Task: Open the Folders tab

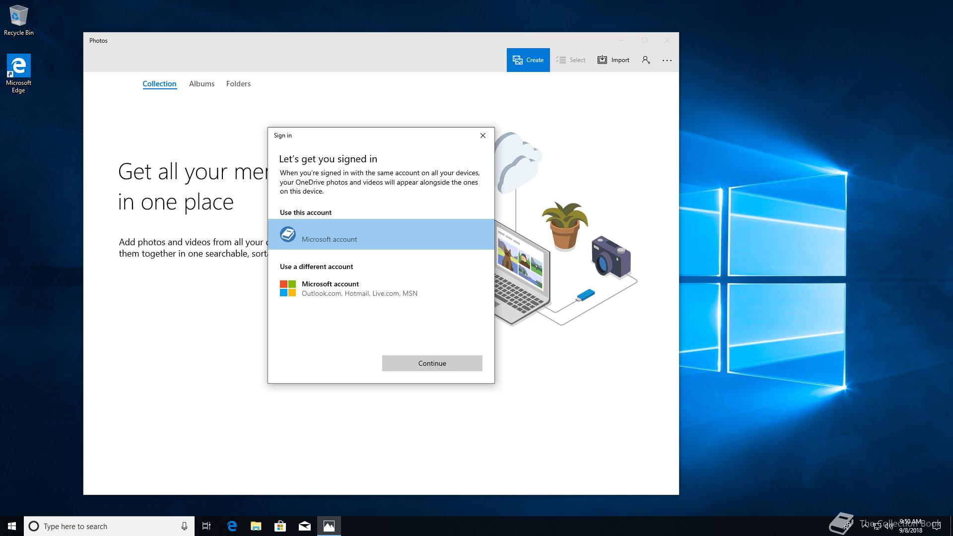Action: [x=238, y=84]
